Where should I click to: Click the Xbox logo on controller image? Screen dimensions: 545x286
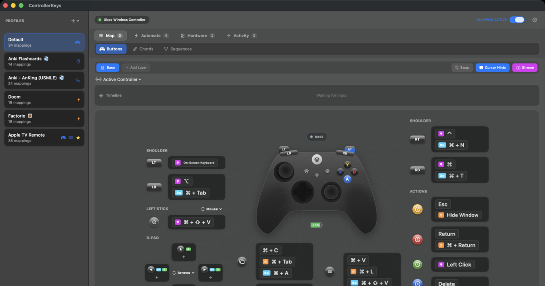click(317, 159)
